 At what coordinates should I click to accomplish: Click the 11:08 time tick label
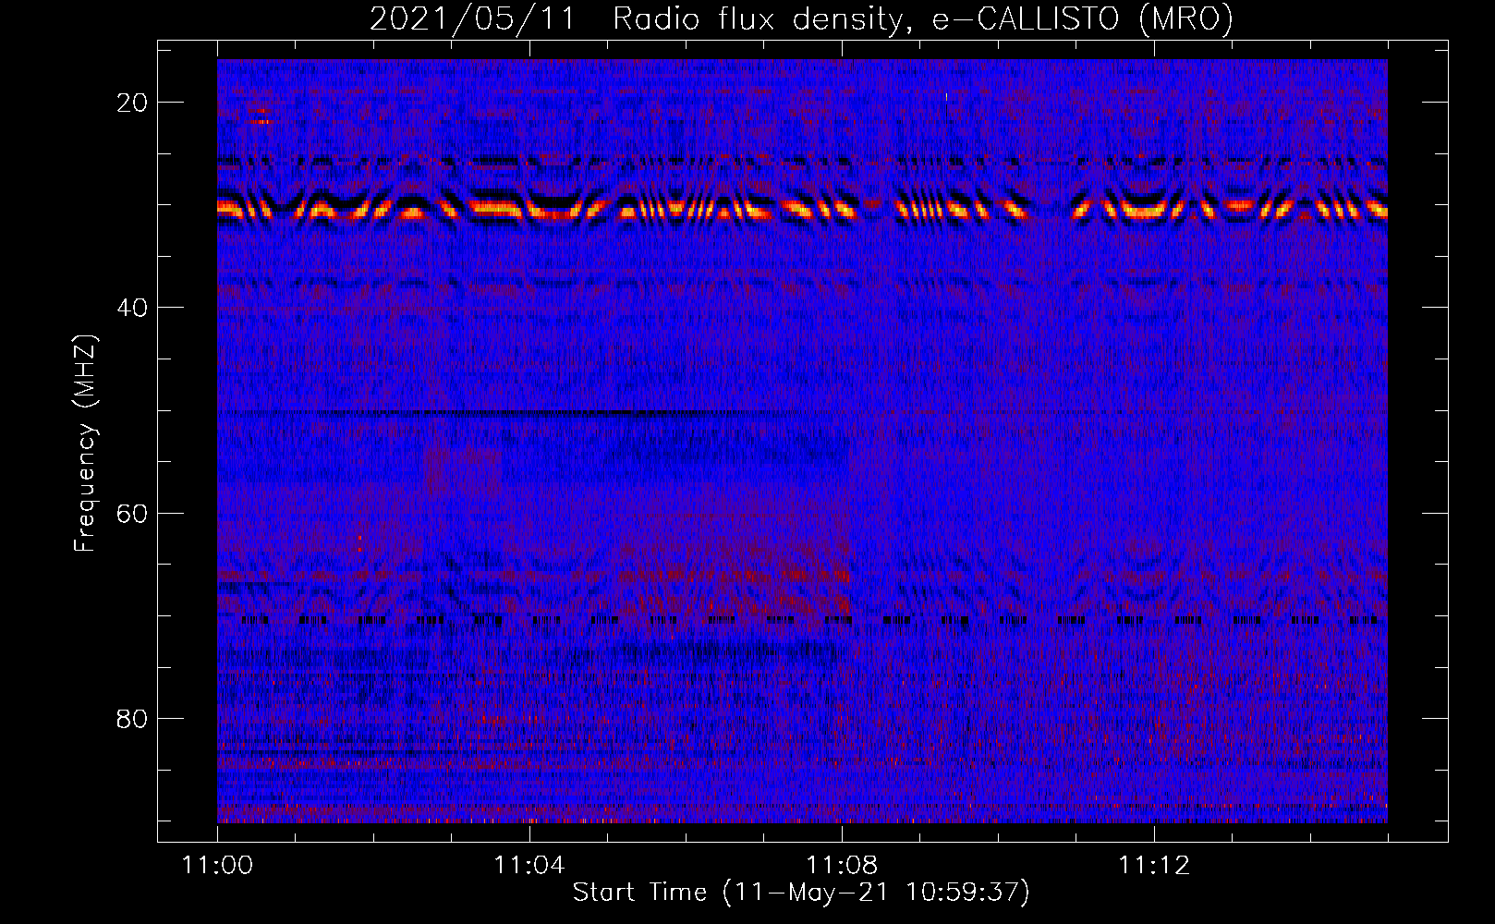coord(841,866)
